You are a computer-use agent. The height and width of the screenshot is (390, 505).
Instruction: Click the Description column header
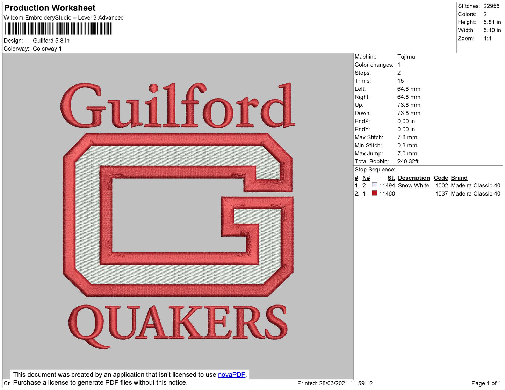[414, 178]
